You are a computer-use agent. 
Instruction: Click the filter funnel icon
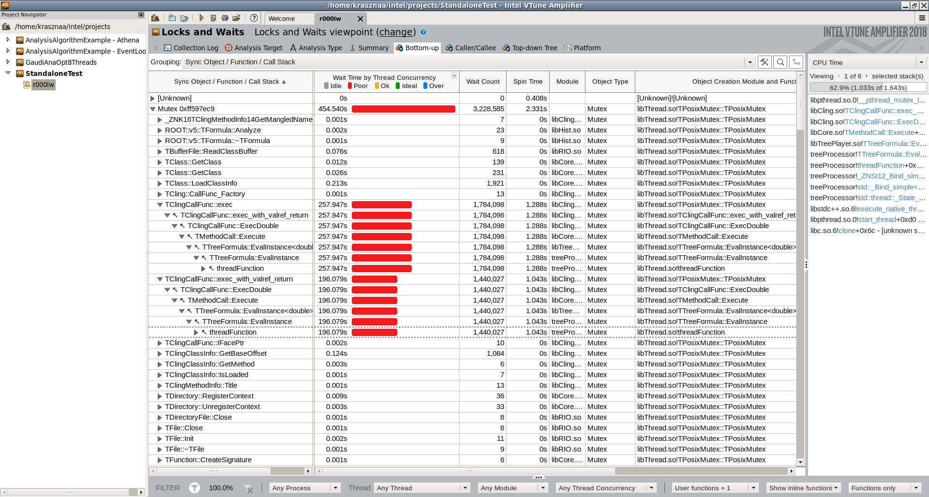(x=194, y=488)
